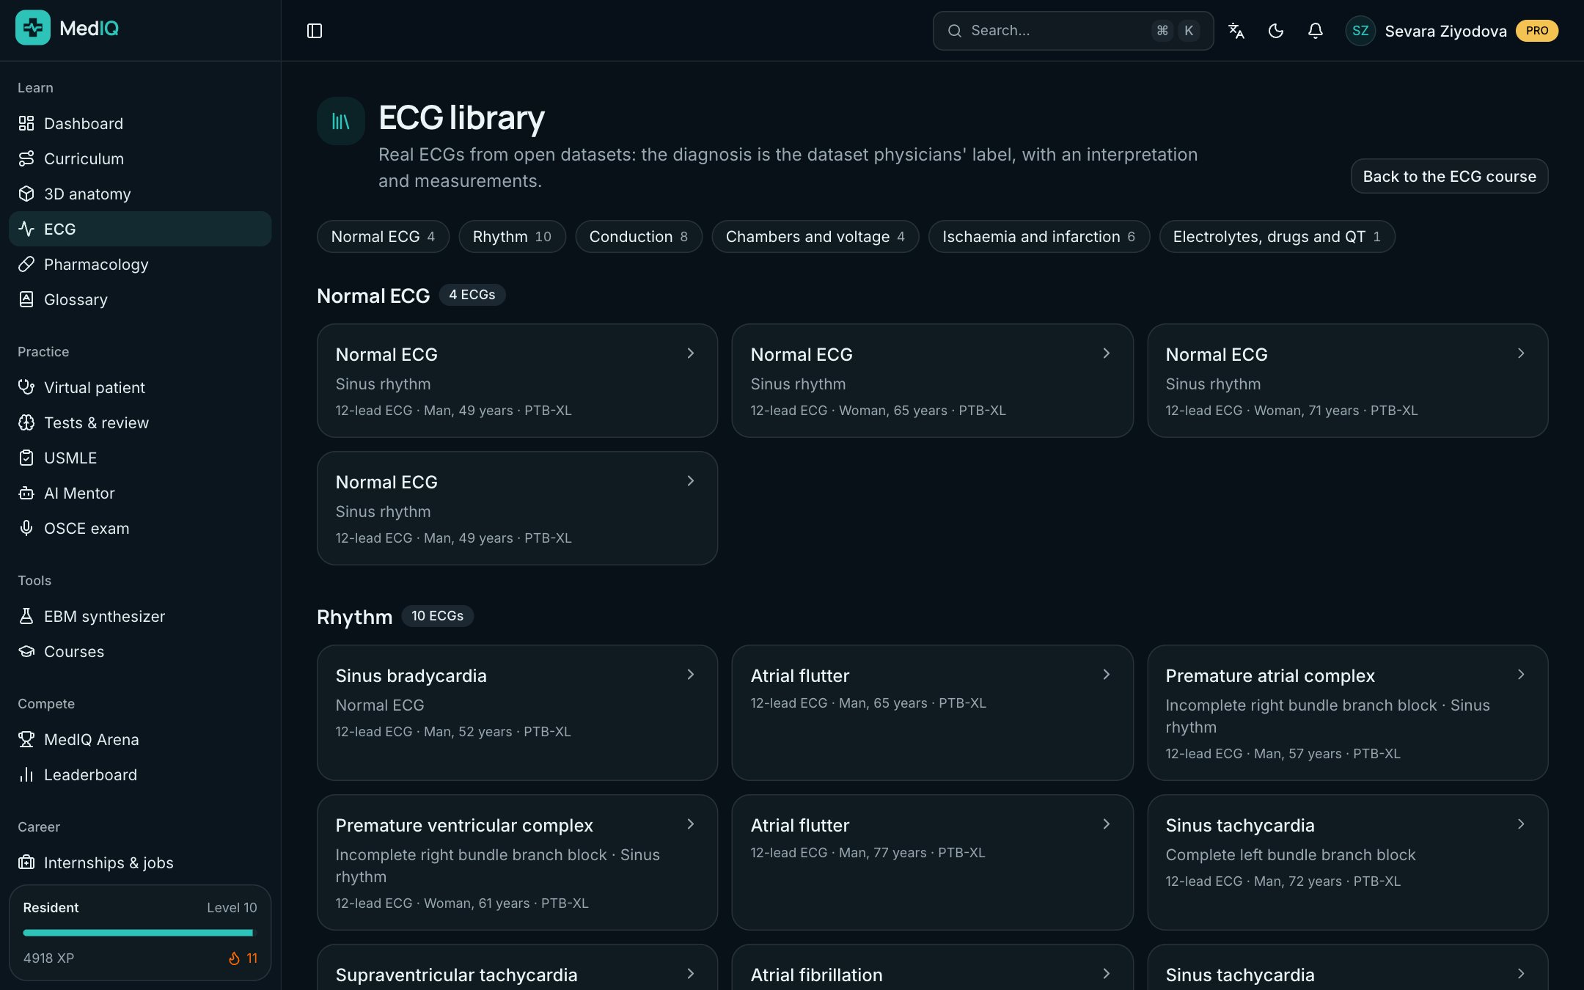
Task: Click the Search input field
Action: pos(1073,31)
